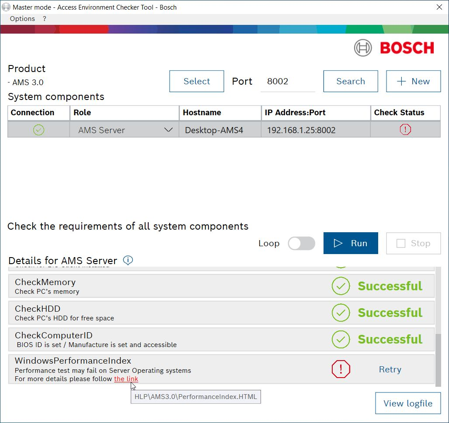Screen dimensions: 449x423
Task: Follow 'the link' for performance details
Action: pos(126,379)
